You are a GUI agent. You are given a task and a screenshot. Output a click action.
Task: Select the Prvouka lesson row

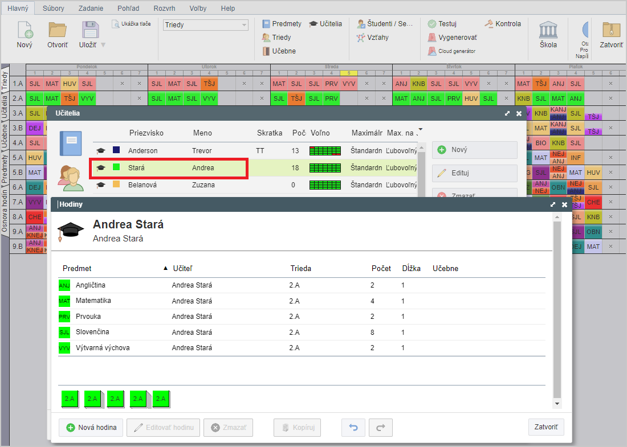pos(302,317)
